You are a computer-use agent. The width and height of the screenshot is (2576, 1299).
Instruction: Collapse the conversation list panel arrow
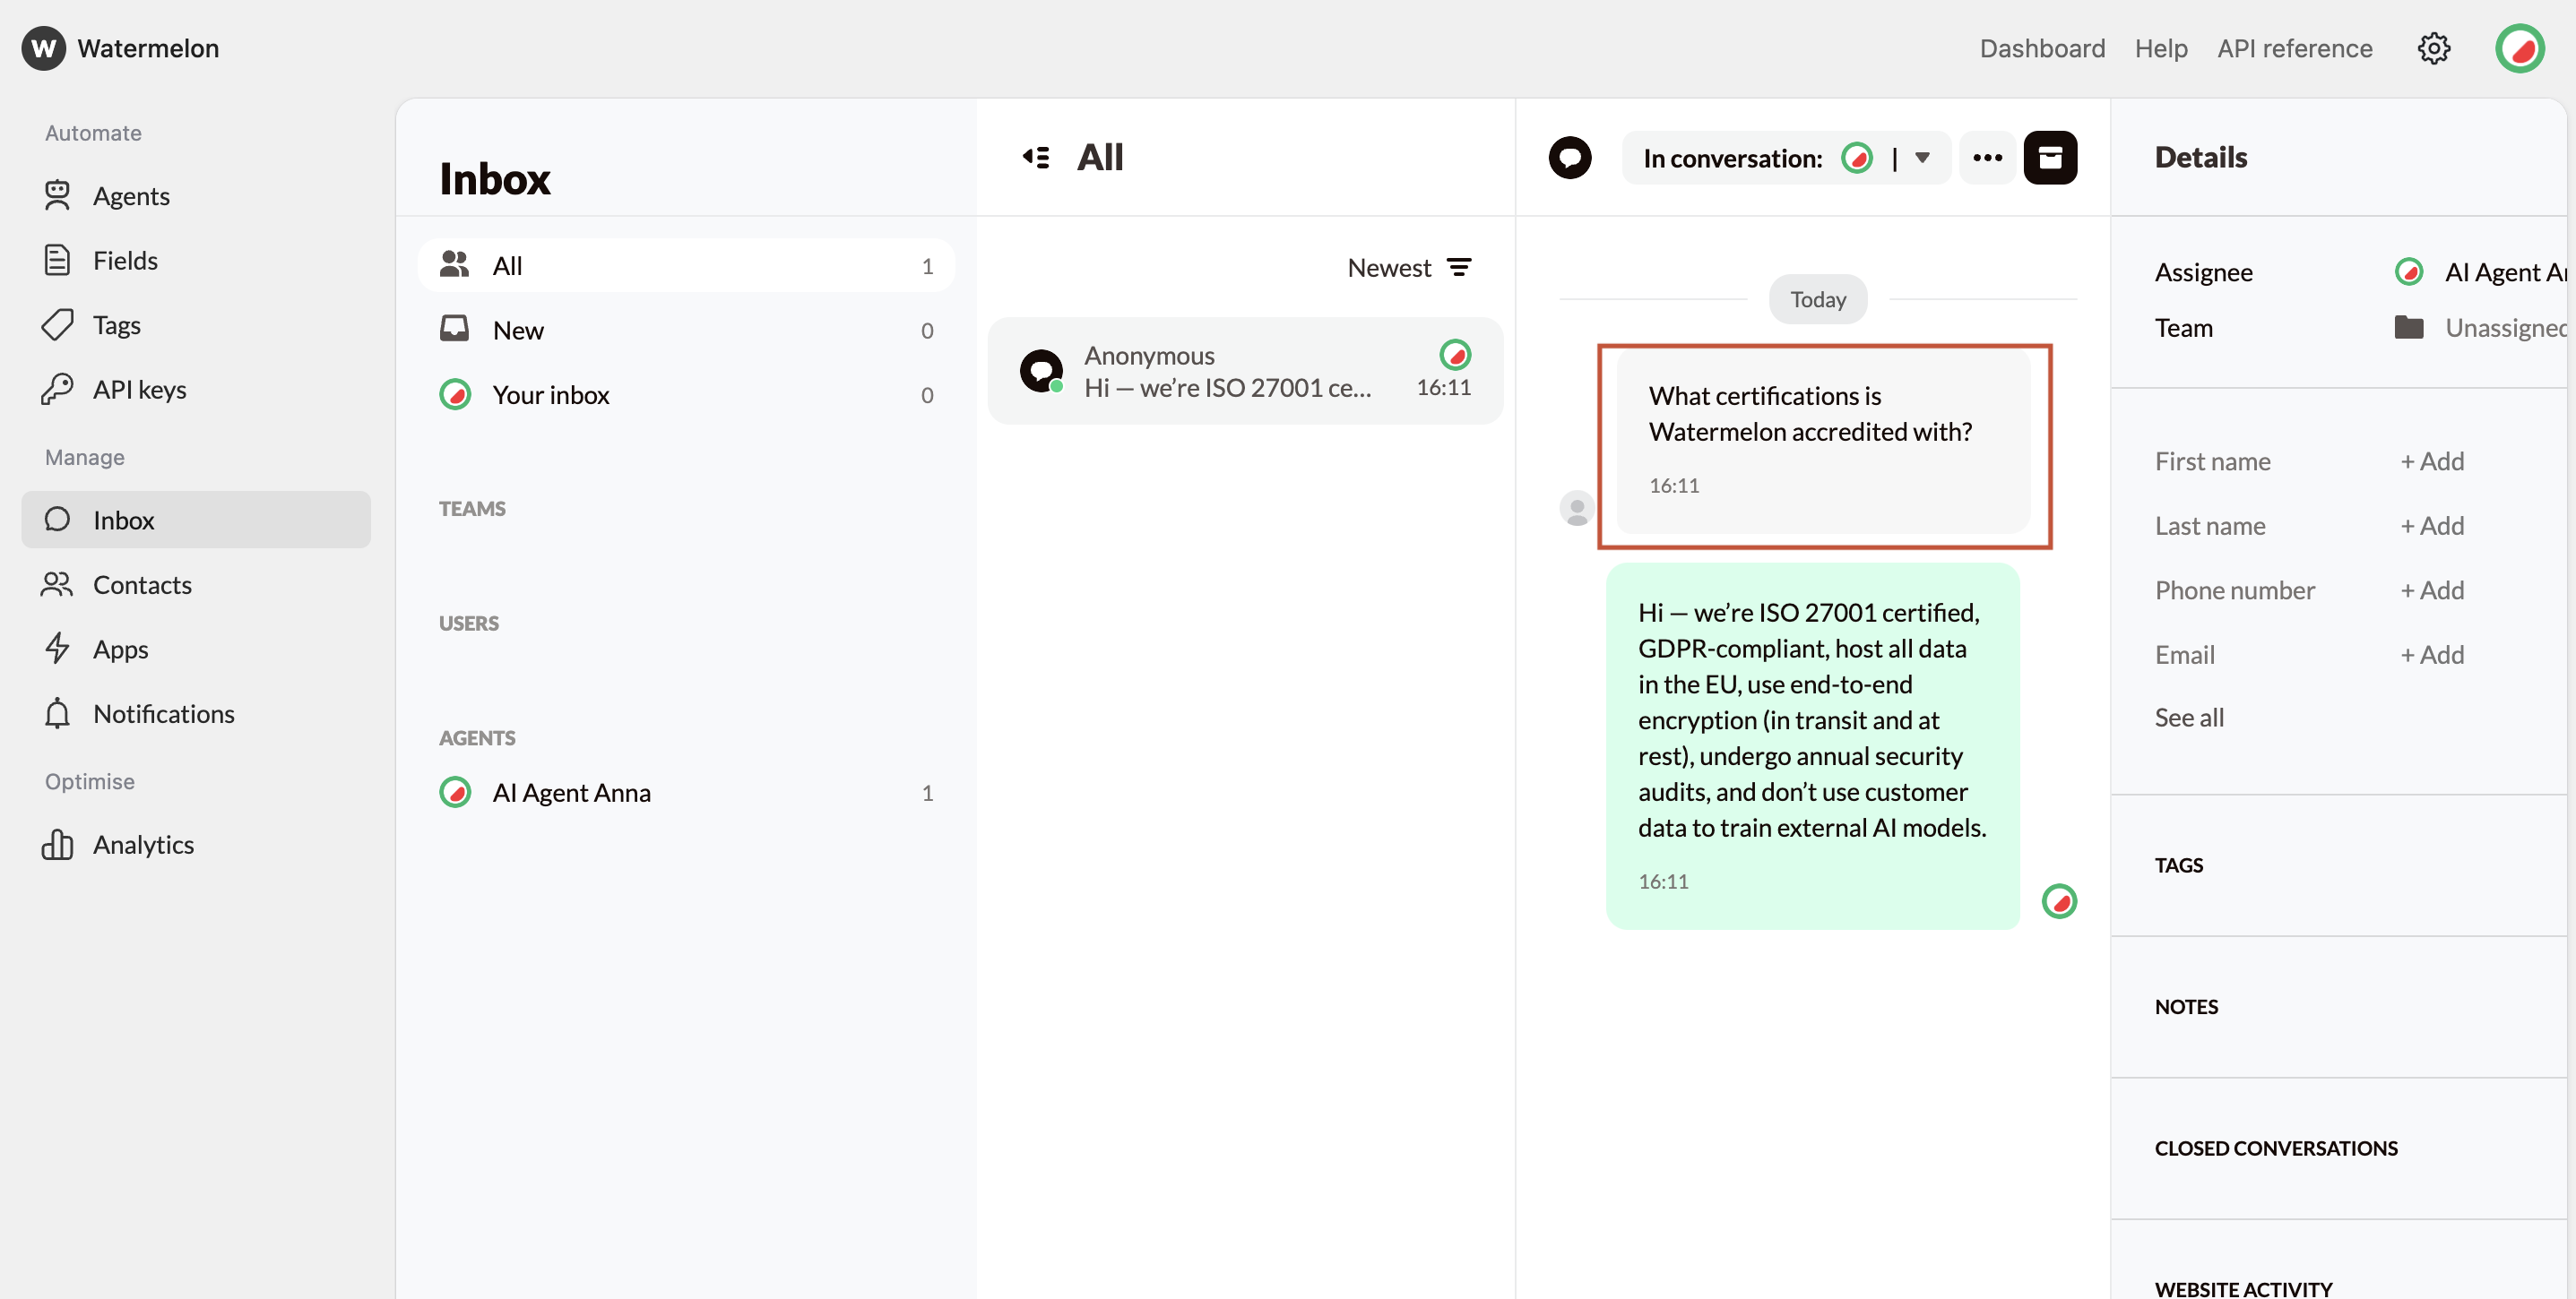1037,157
